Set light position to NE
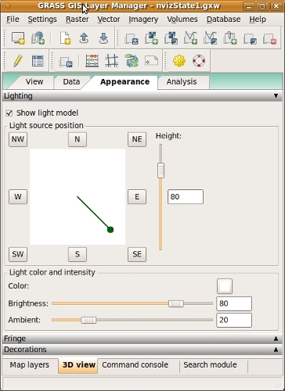This screenshot has width=285, height=391. pos(137,139)
